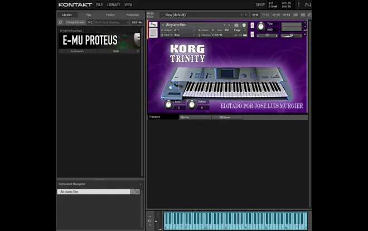This screenshot has width=368, height=231.
Task: Expand the Airpiano Ens instrument name dropdown
Action: 163,25
